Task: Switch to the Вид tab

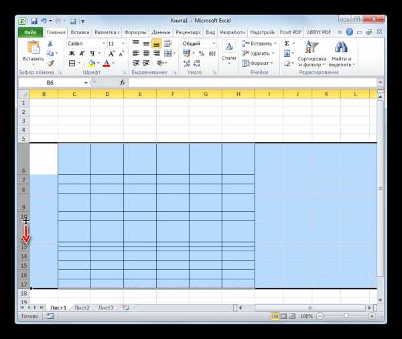Action: pos(210,32)
